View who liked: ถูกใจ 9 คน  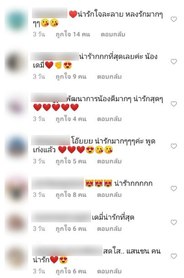click(x=71, y=77)
